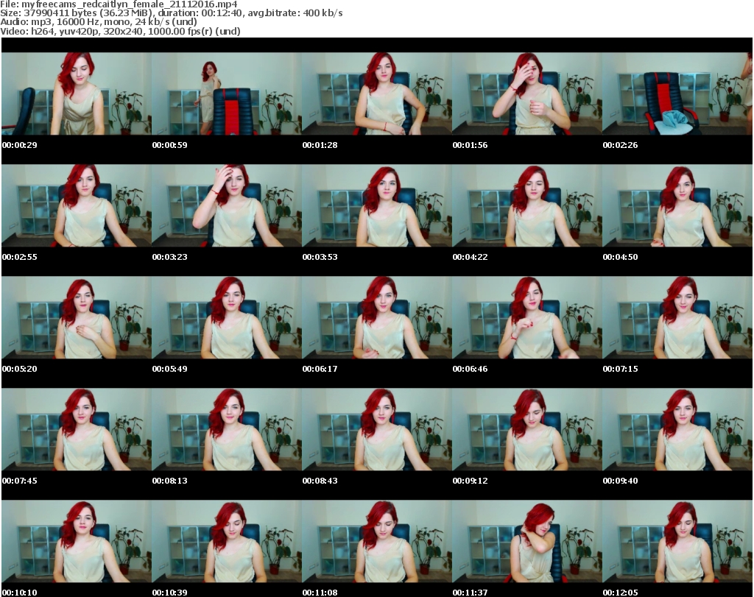This screenshot has width=754, height=597.
Task: Select the thumbnail above timestamp 00:04:50
Action: pos(677,205)
